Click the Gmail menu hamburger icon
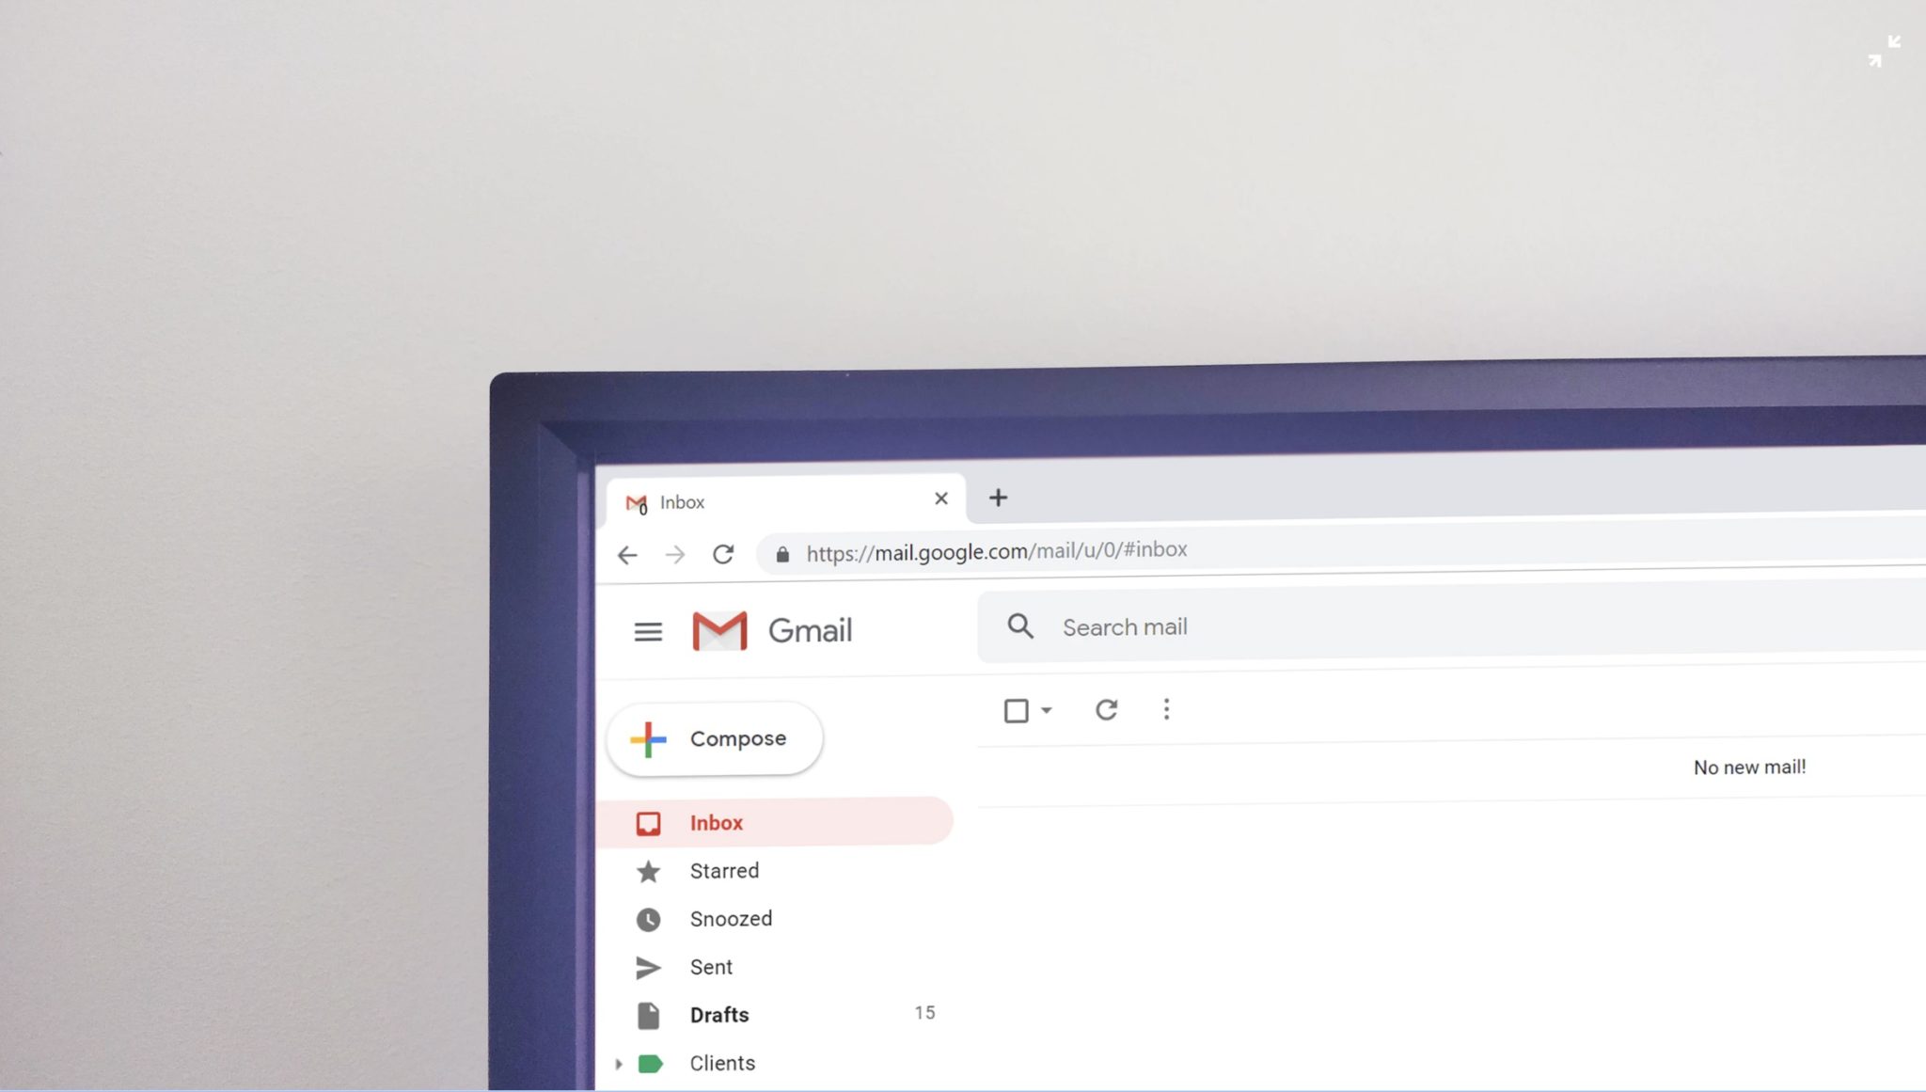Image resolution: width=1926 pixels, height=1092 pixels. 650,631
